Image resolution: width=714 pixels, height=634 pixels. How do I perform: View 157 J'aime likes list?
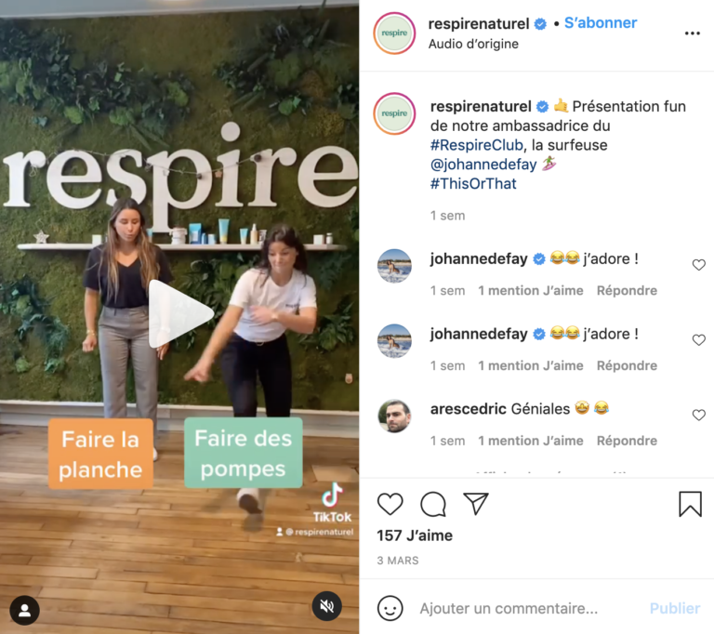(415, 535)
